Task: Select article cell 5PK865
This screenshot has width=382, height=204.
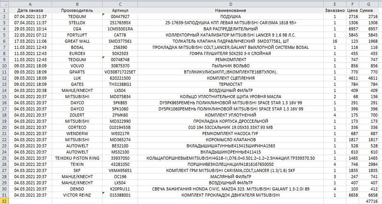Action: pyautogui.click(x=120, y=103)
